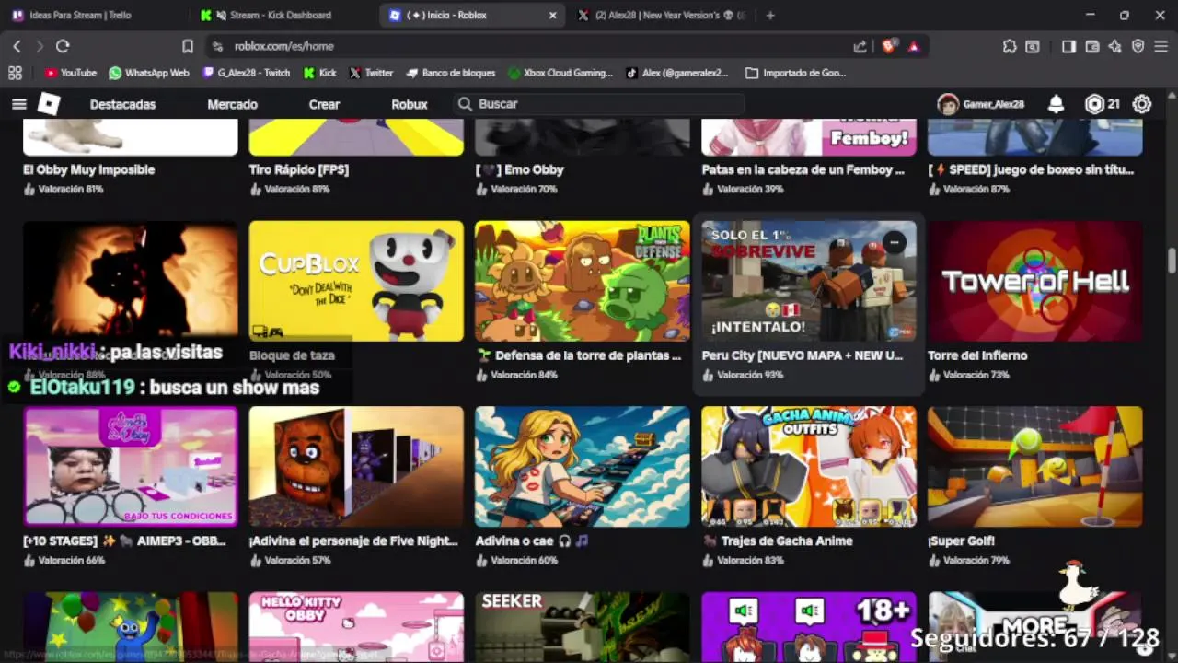The width and height of the screenshot is (1178, 663).
Task: Click the browser back arrow
Action: coord(17,46)
